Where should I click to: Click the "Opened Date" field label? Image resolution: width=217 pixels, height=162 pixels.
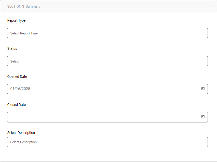pos(17,77)
